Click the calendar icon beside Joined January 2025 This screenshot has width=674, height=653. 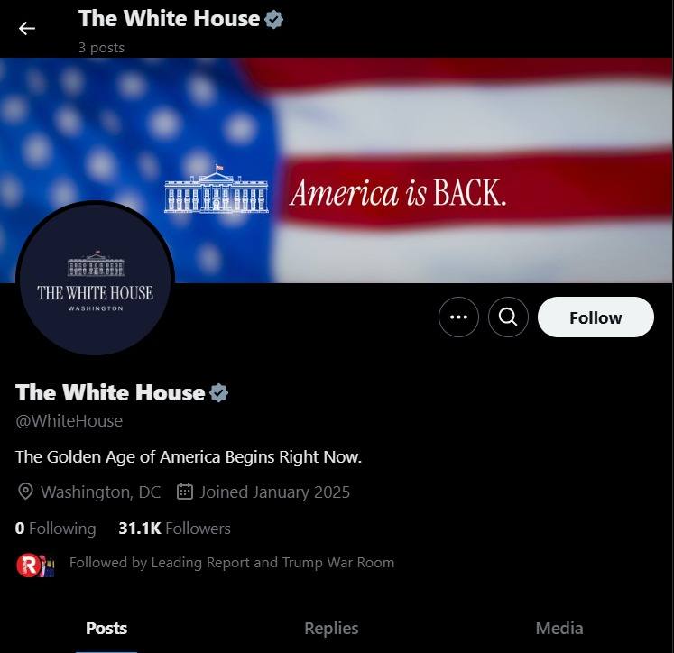click(185, 492)
